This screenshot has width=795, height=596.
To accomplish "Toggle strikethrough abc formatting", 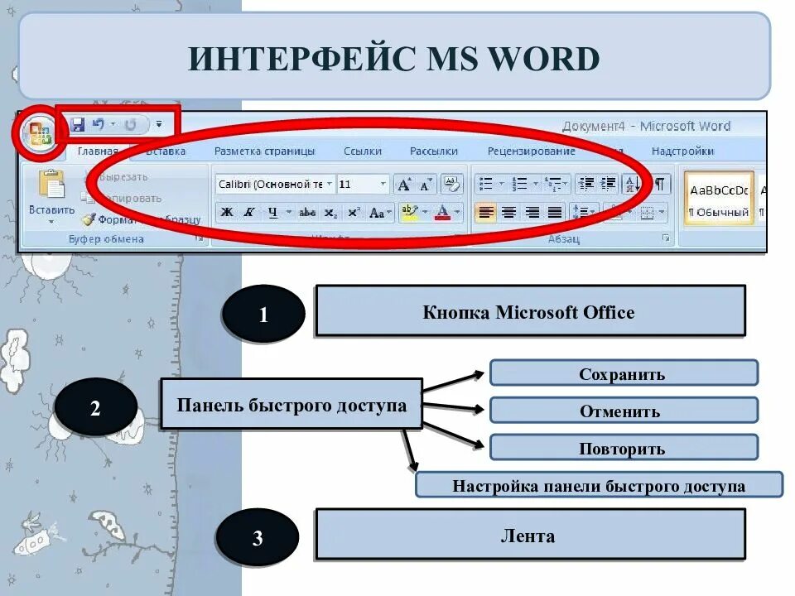I will (x=307, y=213).
